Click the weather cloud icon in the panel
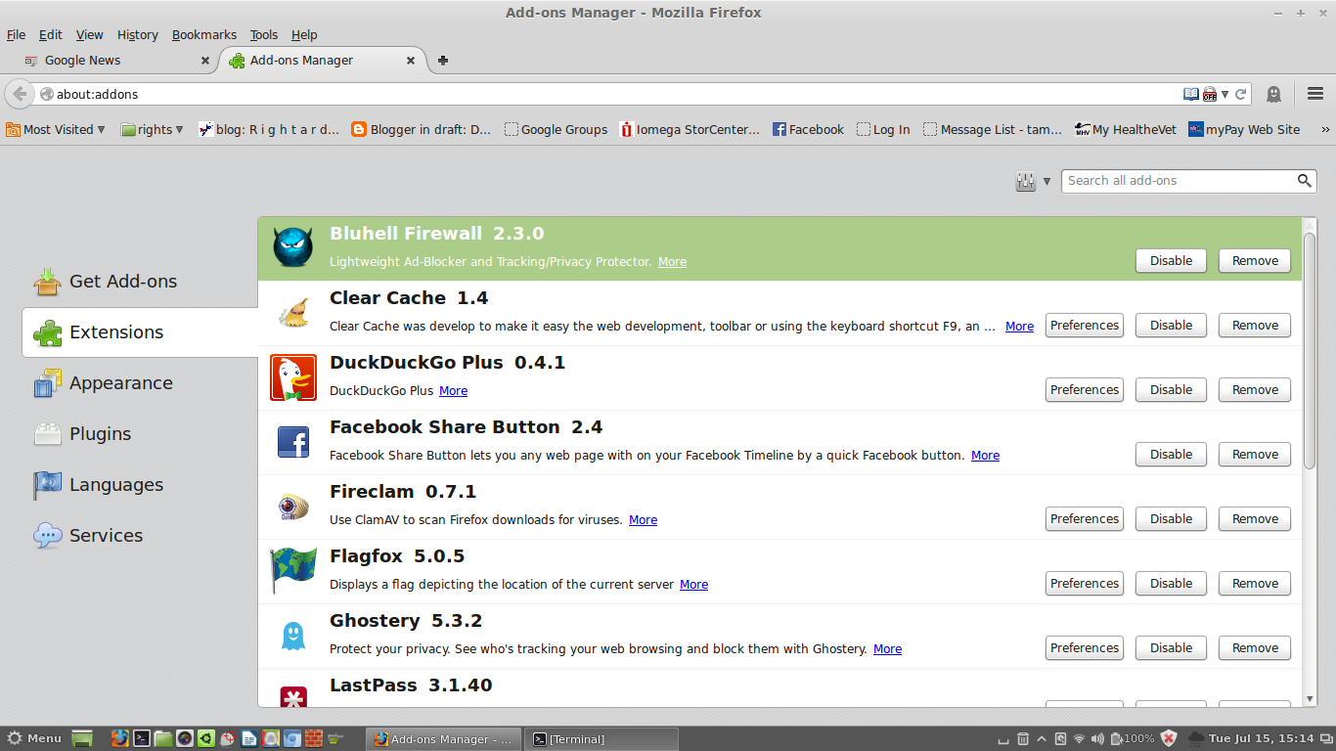The height and width of the screenshot is (751, 1336). (1196, 738)
